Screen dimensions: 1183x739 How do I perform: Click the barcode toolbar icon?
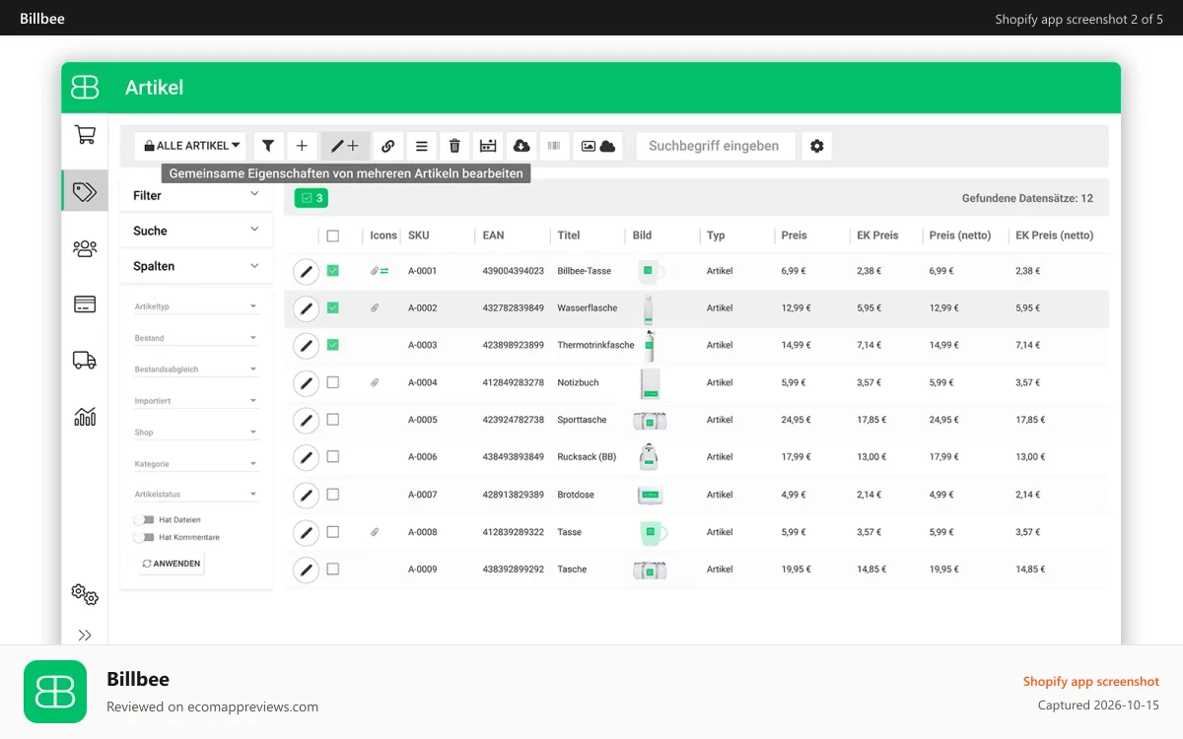tap(554, 146)
